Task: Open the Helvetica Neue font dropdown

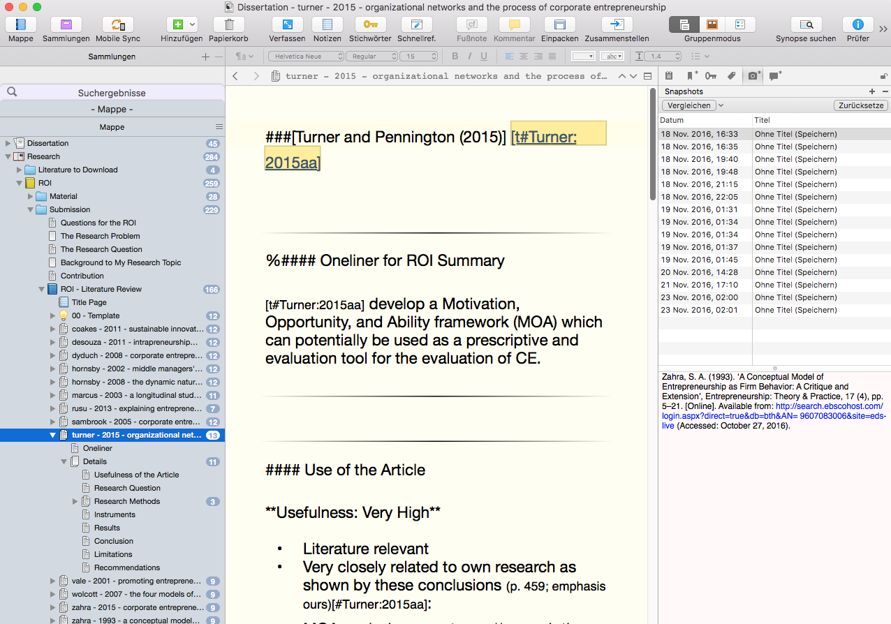Action: (x=306, y=57)
